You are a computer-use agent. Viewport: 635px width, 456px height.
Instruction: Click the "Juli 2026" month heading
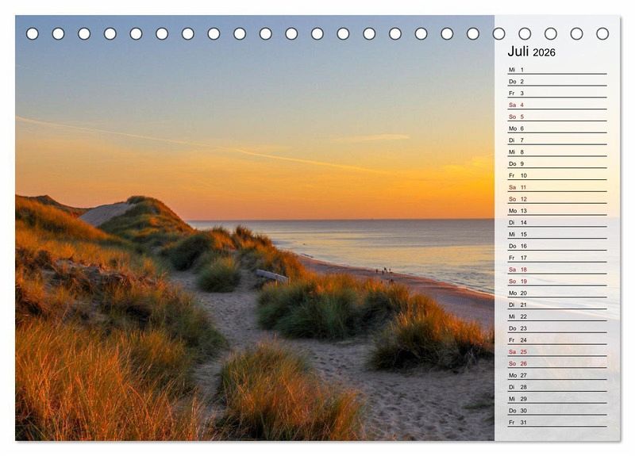(531, 52)
